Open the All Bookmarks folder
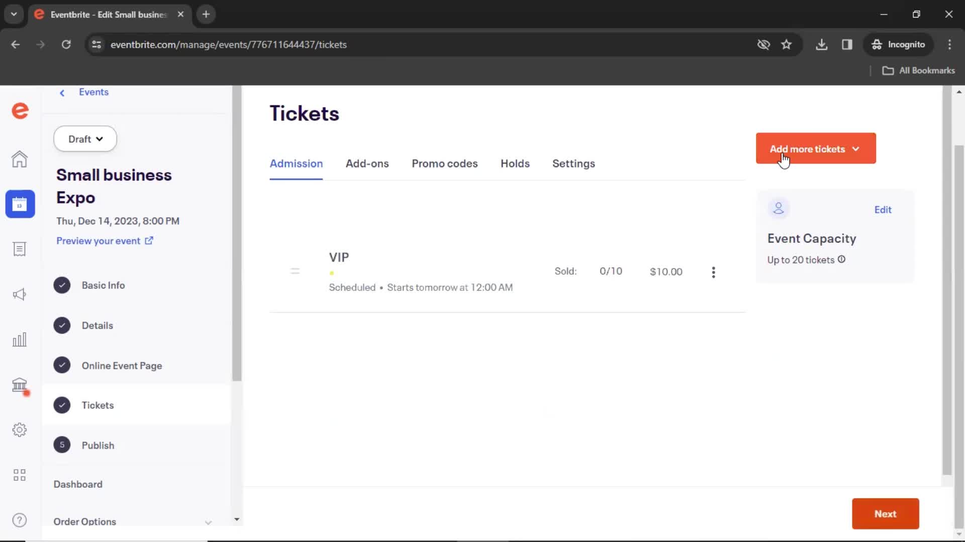This screenshot has width=965, height=542. tap(919, 71)
